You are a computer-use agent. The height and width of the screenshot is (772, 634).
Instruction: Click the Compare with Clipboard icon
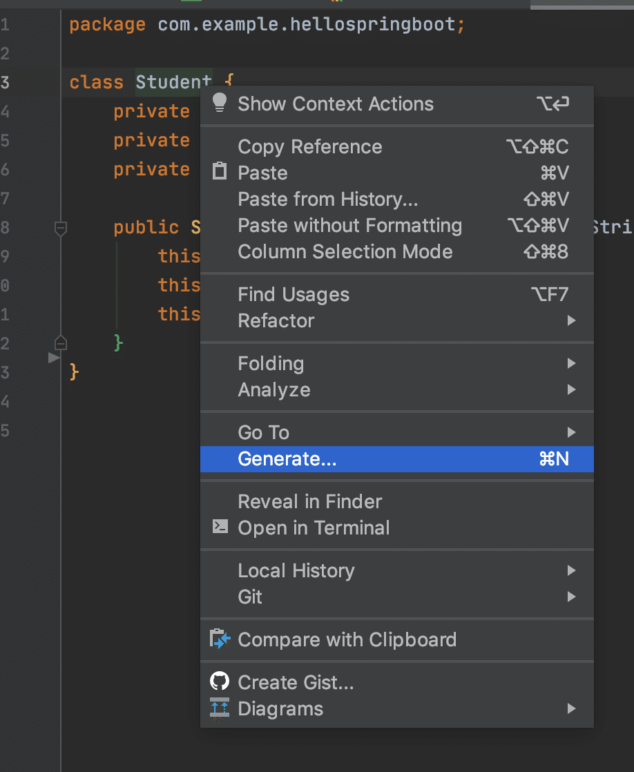219,639
